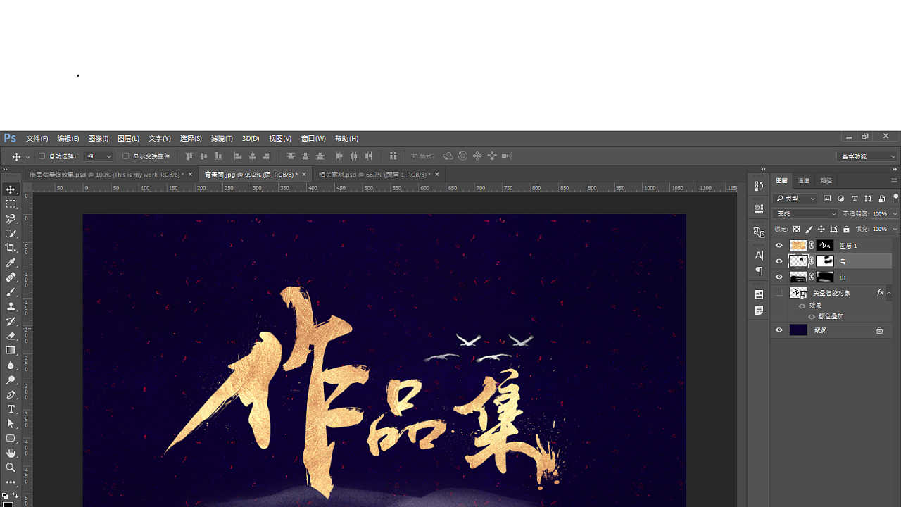Align top edges in options bar

point(189,156)
